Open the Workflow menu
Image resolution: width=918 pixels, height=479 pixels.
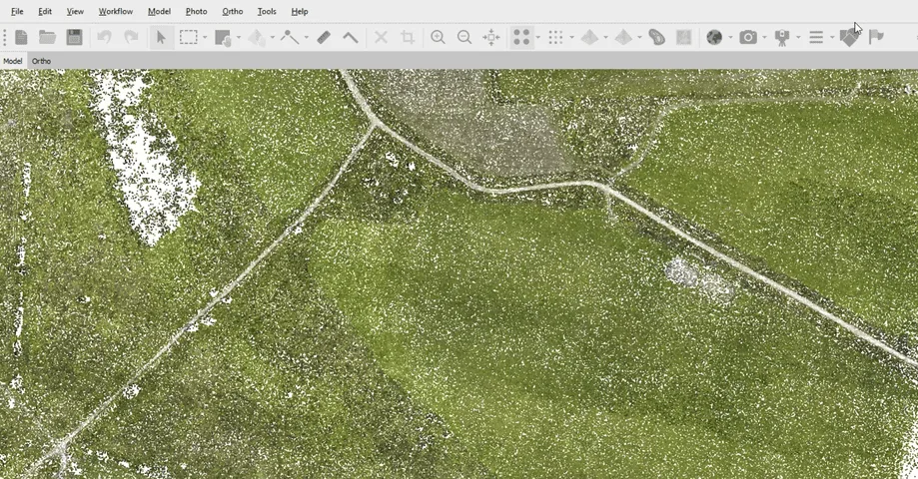(x=115, y=11)
